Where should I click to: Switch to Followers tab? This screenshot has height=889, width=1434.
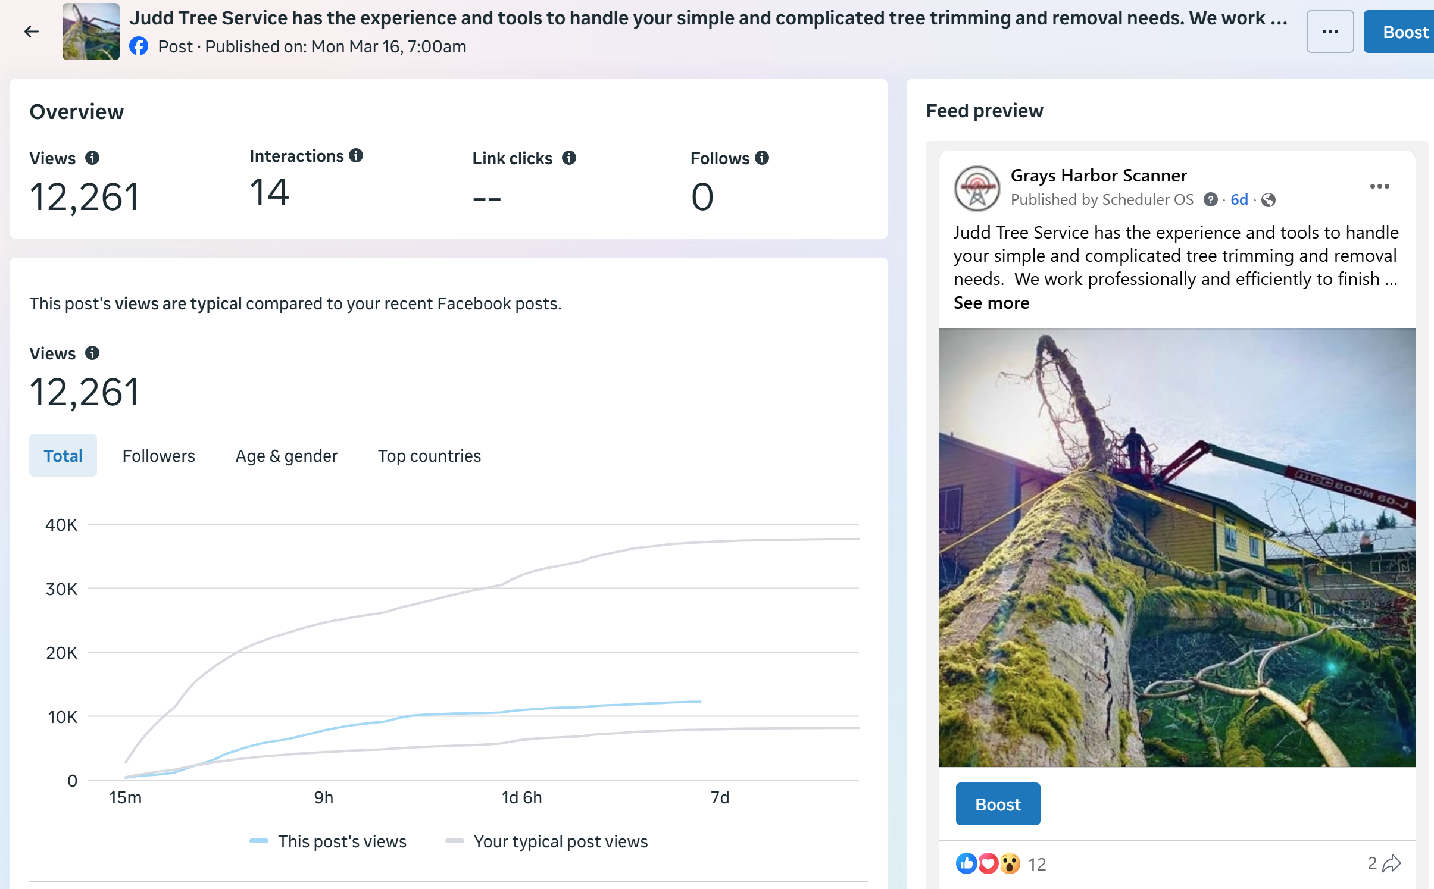point(158,455)
